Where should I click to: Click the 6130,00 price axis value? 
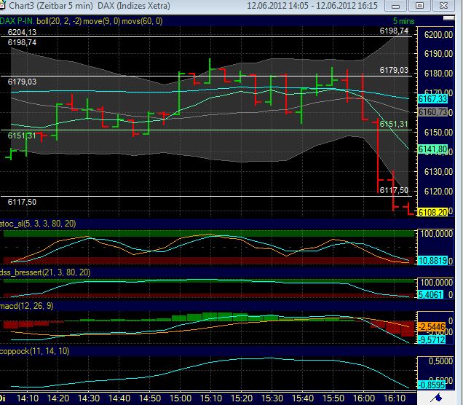click(438, 172)
